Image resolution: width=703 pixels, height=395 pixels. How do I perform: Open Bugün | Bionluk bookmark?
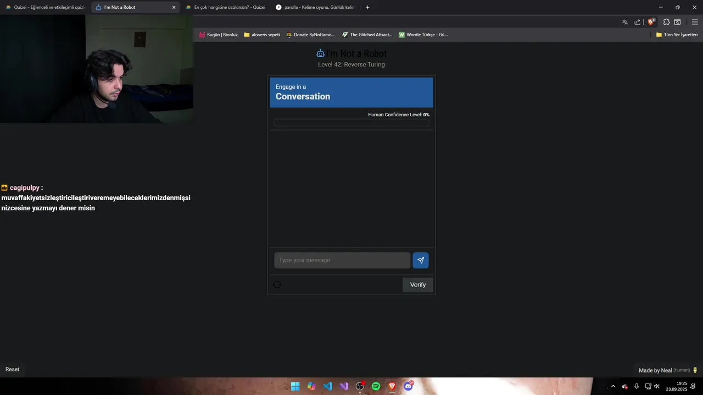(x=219, y=35)
